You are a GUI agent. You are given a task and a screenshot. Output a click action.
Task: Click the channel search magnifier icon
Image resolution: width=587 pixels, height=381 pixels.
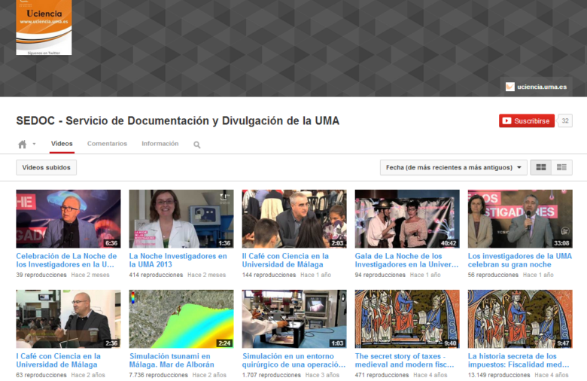tap(197, 145)
